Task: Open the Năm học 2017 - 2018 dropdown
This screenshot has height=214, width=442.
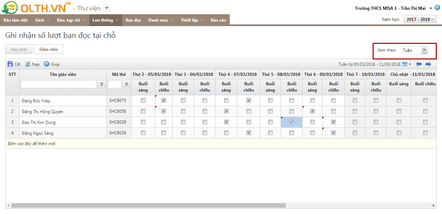Action: click(420, 19)
